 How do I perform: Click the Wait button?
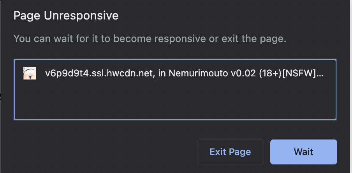(303, 152)
